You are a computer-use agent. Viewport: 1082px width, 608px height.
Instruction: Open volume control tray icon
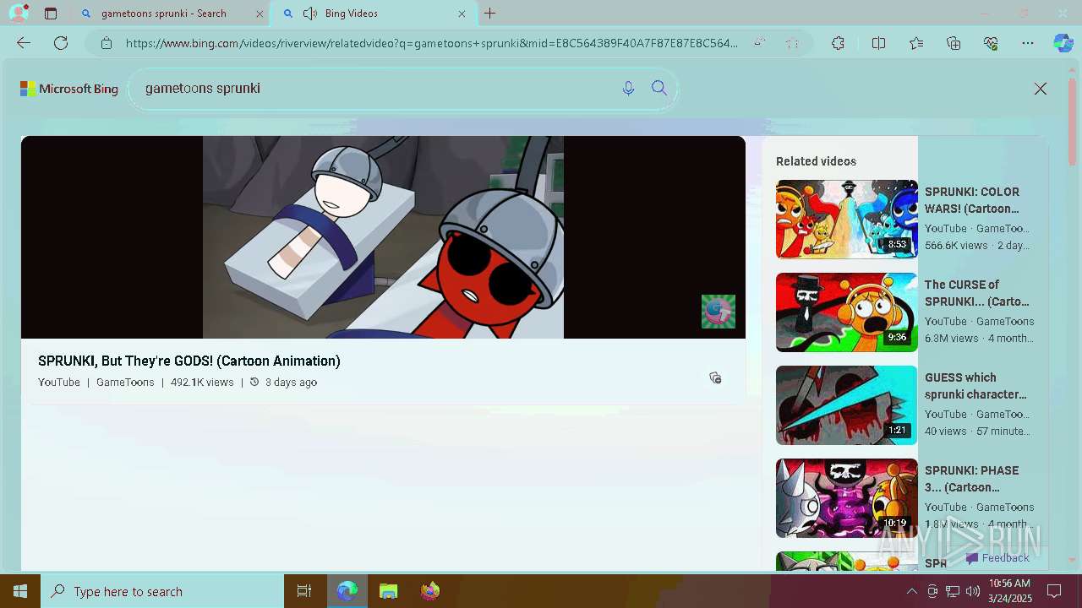pos(973,591)
